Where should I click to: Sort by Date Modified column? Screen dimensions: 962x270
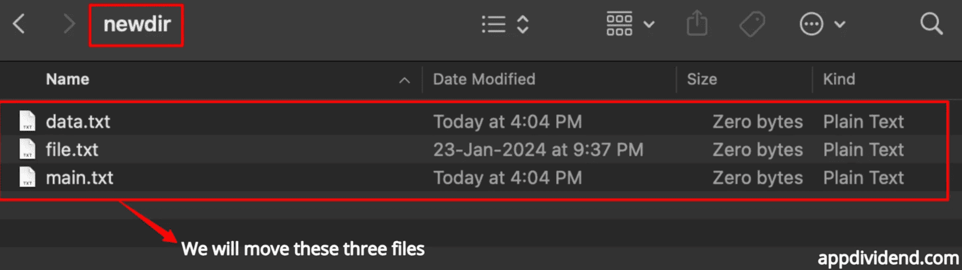(x=484, y=79)
